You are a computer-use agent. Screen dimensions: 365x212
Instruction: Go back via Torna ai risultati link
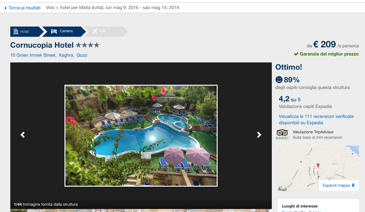pos(25,8)
